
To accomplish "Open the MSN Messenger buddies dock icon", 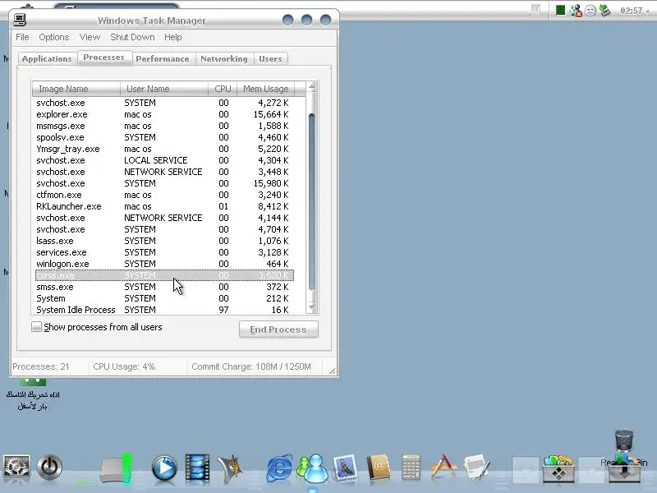I will [313, 468].
